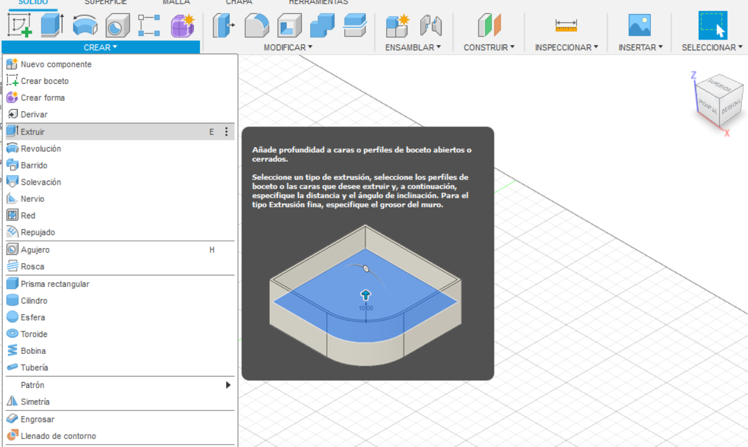This screenshot has width=748, height=447.
Task: Switch to the CHAPA tab
Action: 239,2
